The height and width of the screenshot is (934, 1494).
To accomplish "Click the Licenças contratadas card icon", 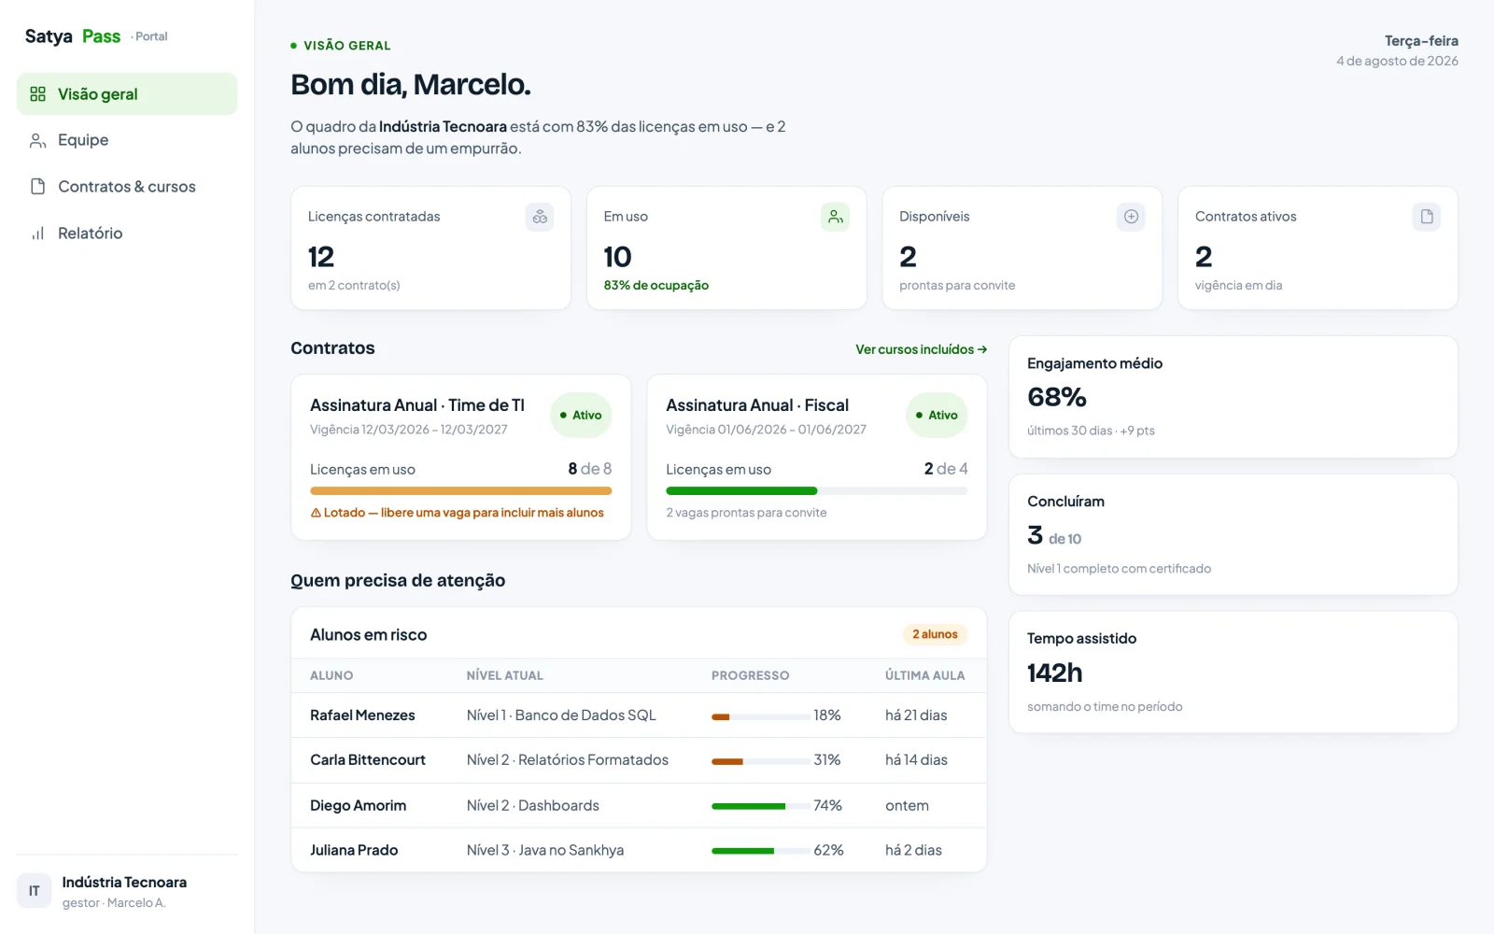I will [x=540, y=217].
